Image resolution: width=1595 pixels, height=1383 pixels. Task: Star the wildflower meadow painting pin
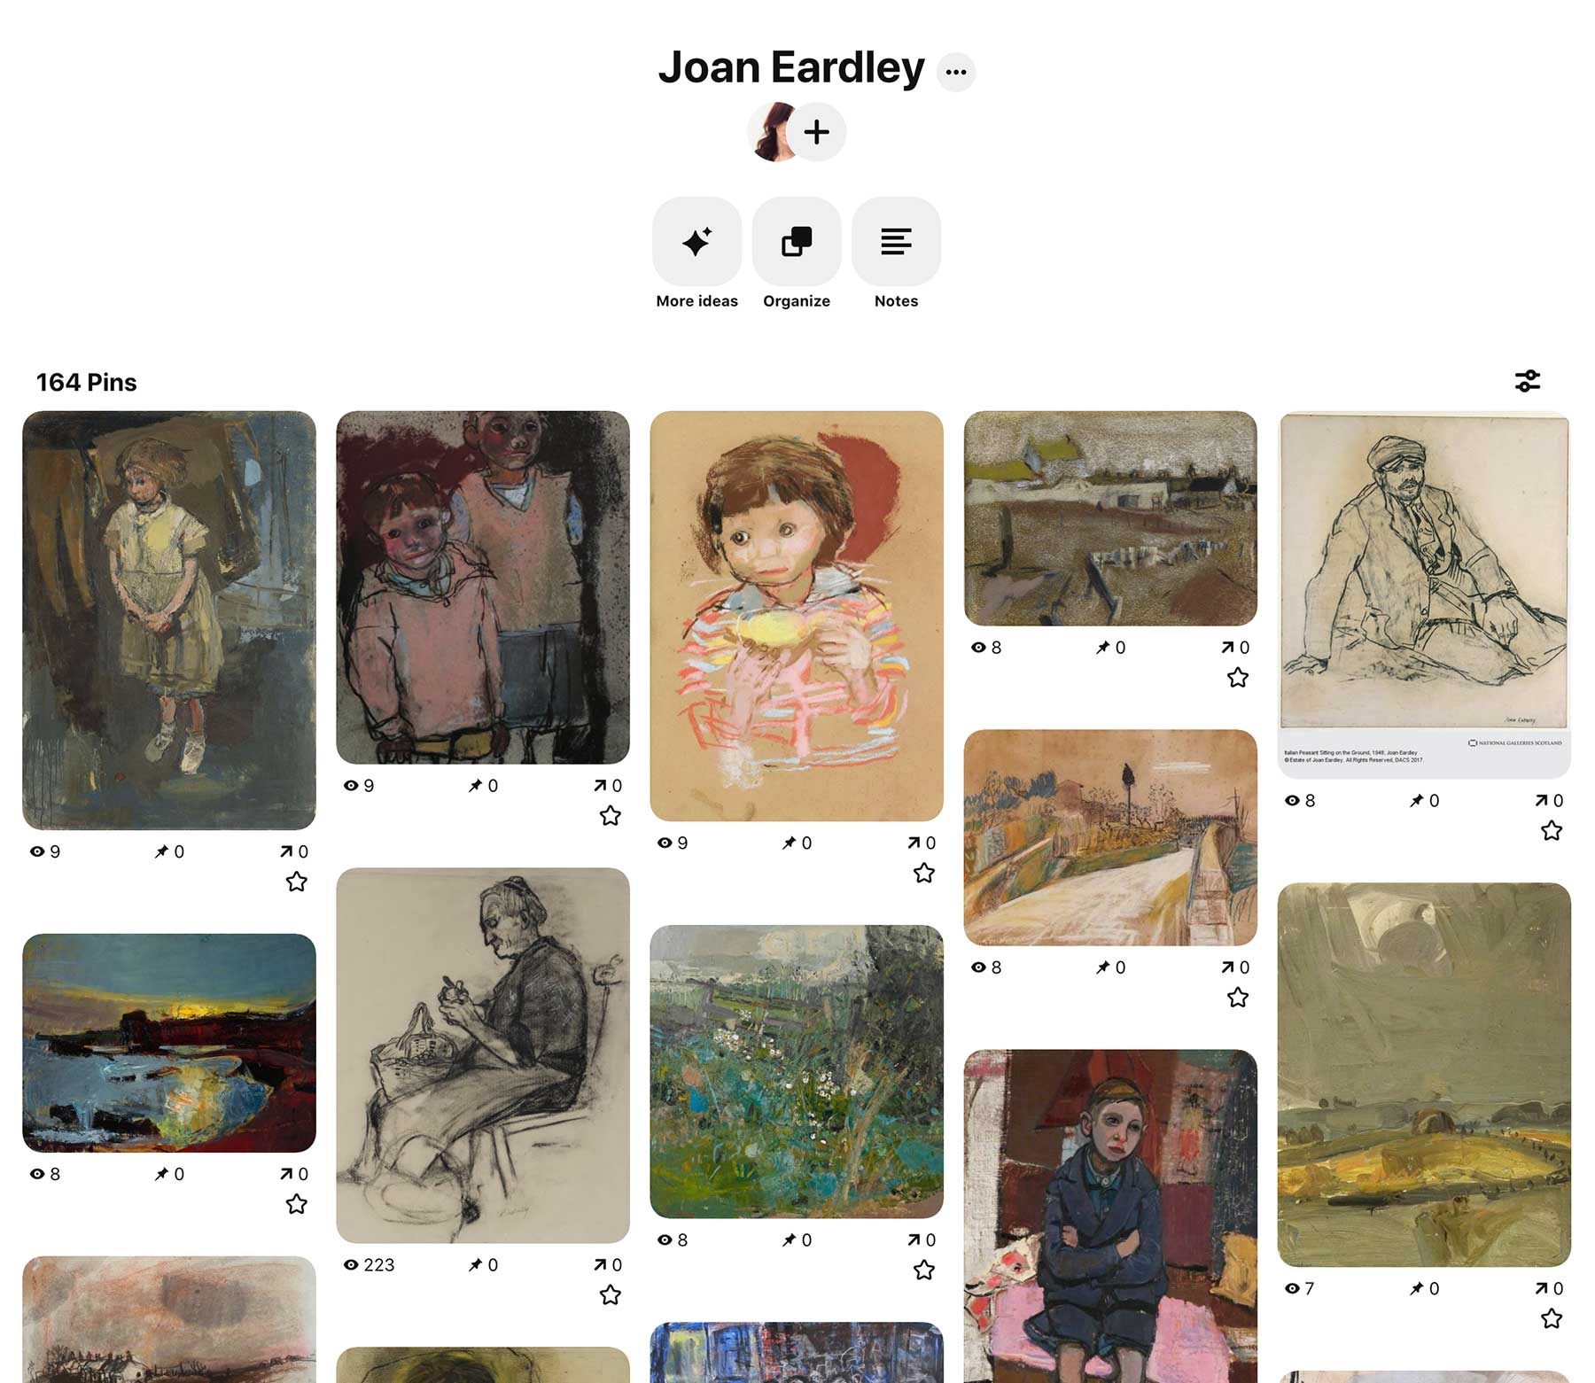click(x=924, y=1270)
